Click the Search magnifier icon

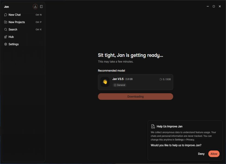[x=6, y=29]
